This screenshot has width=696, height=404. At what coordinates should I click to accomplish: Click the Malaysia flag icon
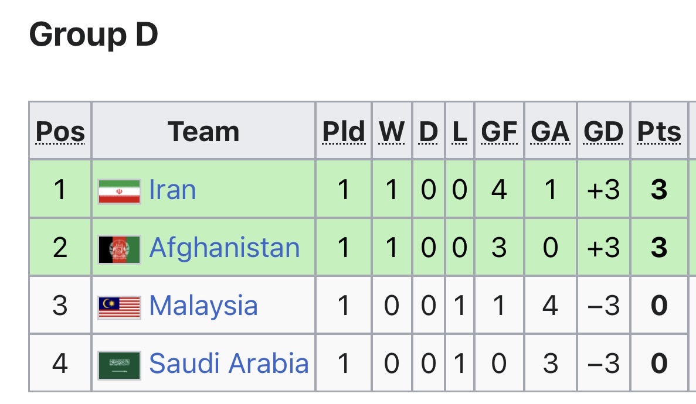coord(119,307)
